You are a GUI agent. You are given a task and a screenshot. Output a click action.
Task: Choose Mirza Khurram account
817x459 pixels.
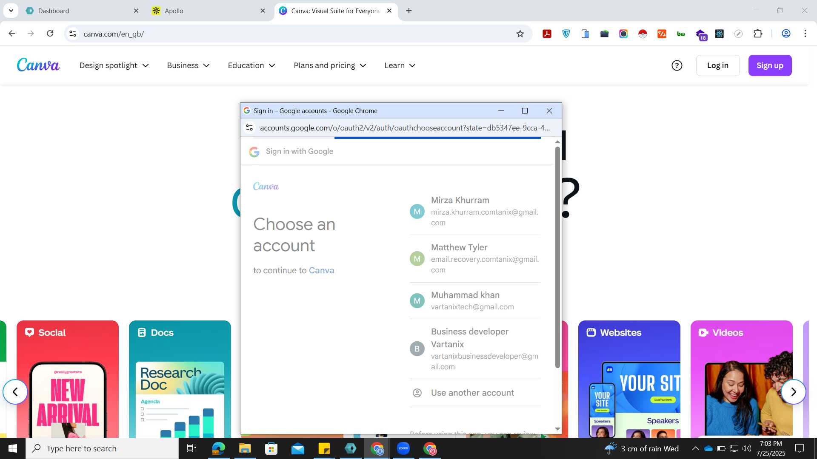coord(475,211)
